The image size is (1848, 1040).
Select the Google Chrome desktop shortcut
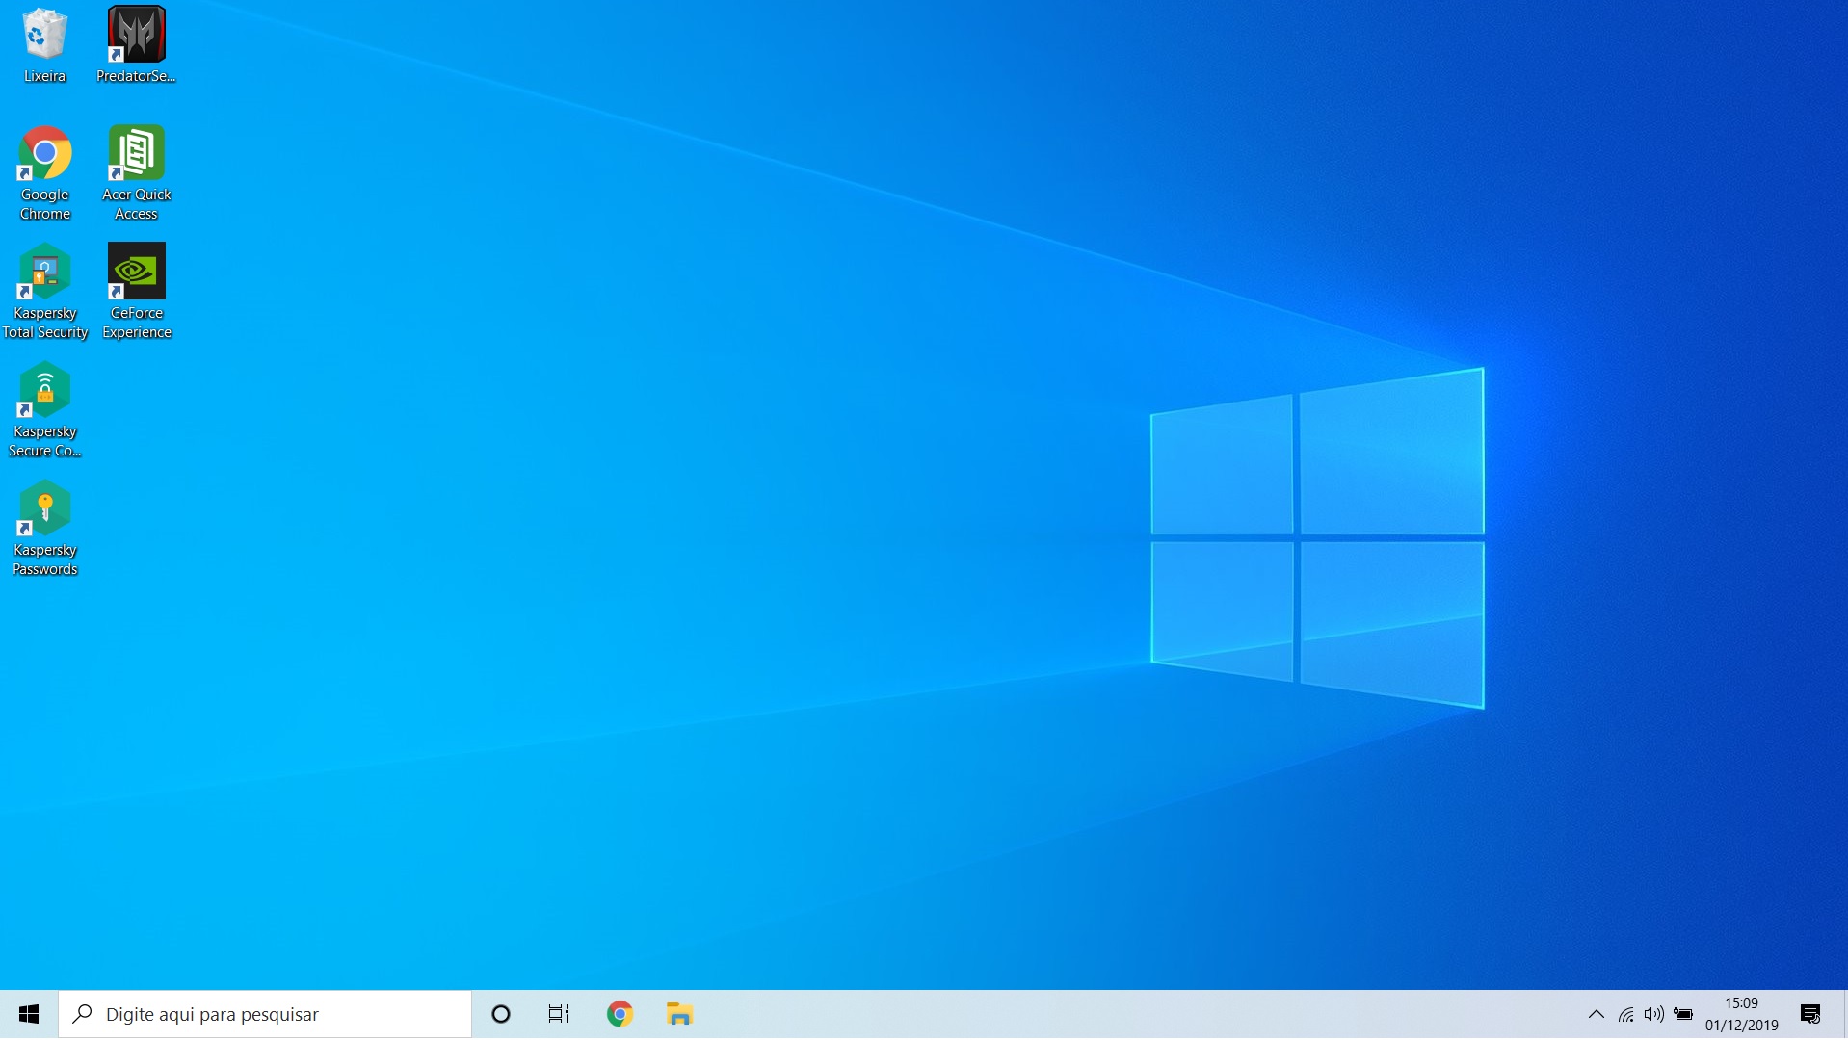[x=44, y=173]
